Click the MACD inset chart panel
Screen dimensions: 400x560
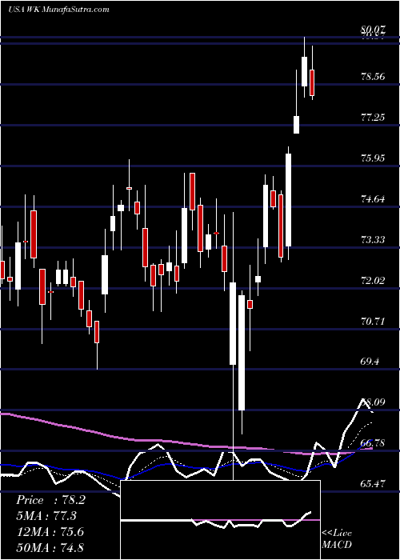(220, 520)
